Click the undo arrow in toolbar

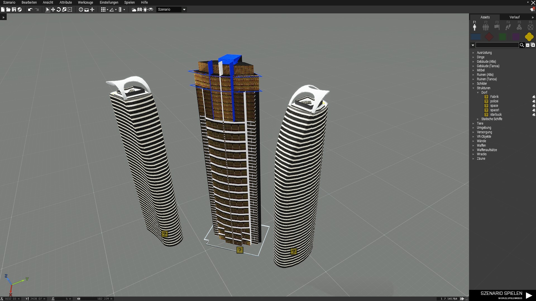point(30,9)
